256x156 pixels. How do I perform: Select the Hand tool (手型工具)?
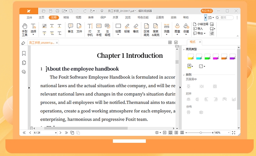24,29
